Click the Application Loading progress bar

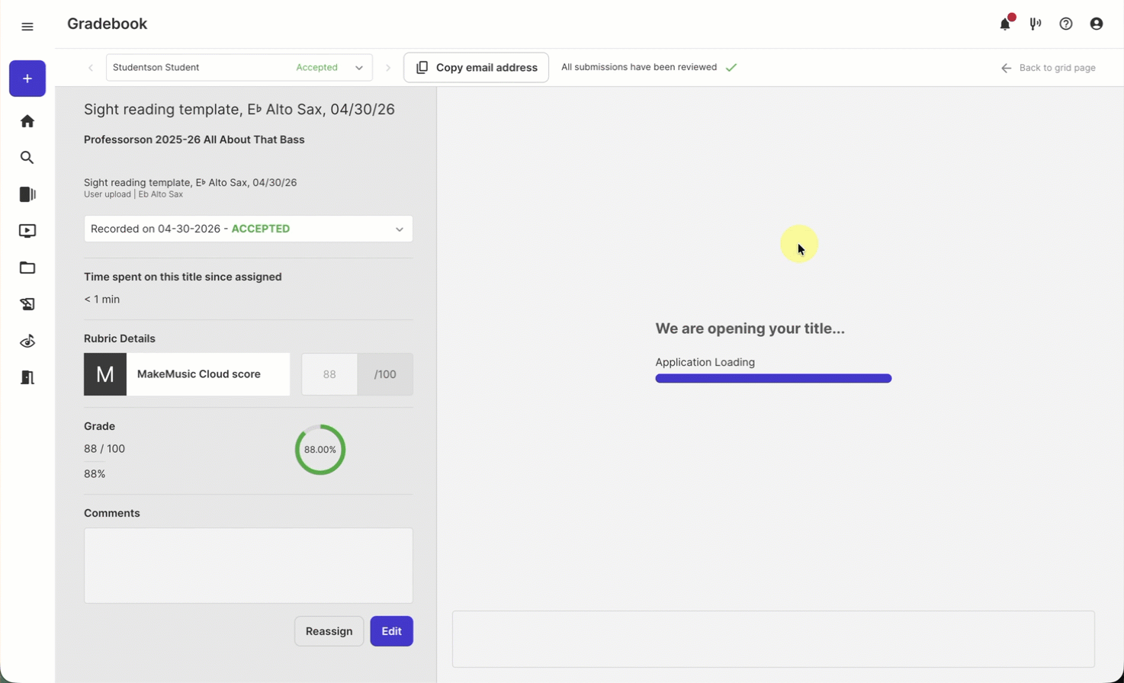(x=773, y=379)
